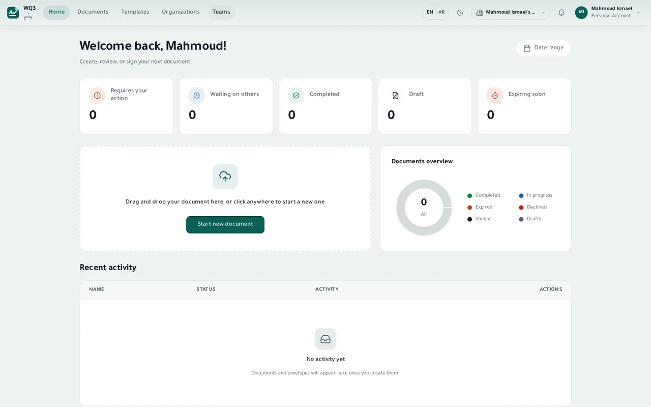Image resolution: width=651 pixels, height=407 pixels.
Task: Switch language to EN
Action: (x=430, y=12)
